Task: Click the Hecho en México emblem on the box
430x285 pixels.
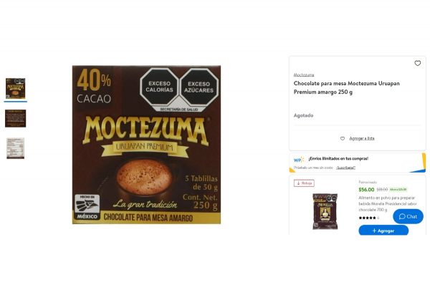Action: 87,207
